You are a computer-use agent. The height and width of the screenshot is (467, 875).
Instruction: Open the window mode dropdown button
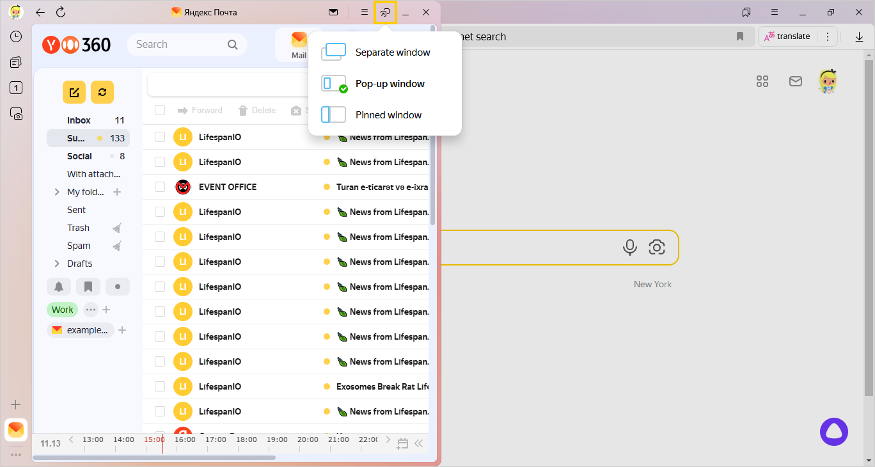pos(385,12)
